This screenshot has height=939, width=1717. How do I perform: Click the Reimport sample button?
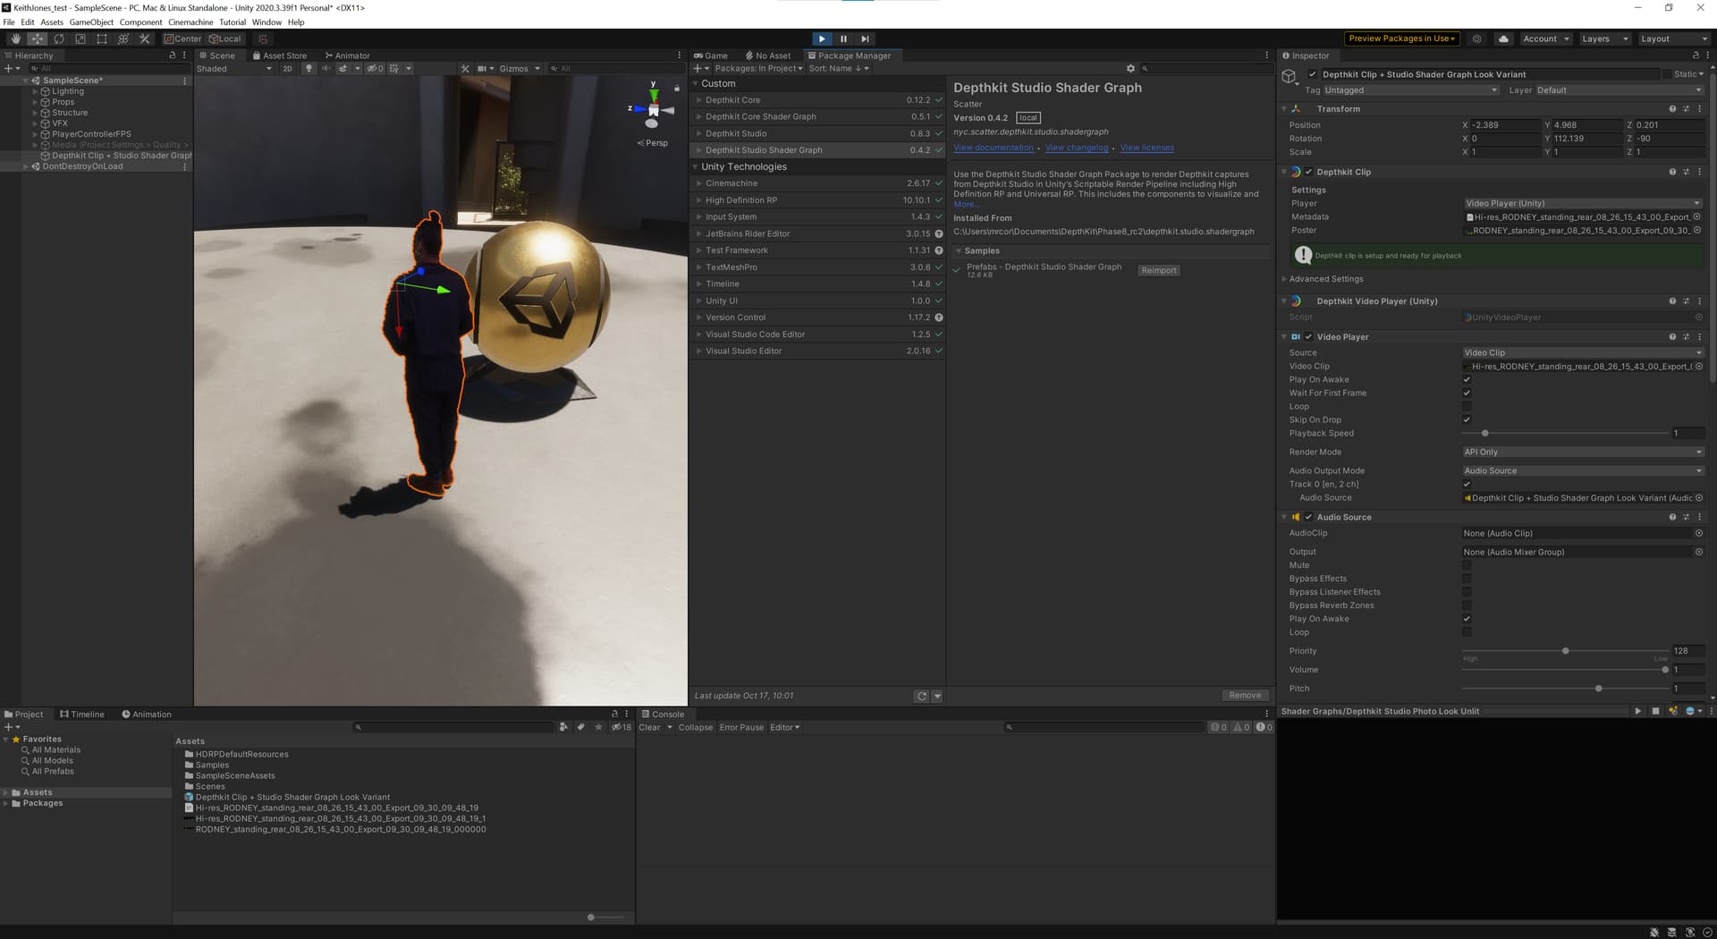tap(1158, 271)
